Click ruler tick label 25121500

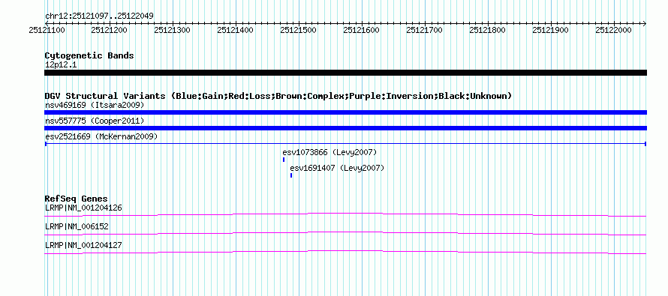(299, 30)
